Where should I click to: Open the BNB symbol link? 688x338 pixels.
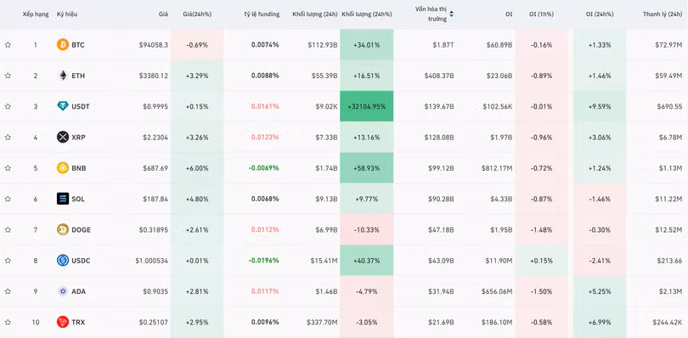tap(78, 167)
